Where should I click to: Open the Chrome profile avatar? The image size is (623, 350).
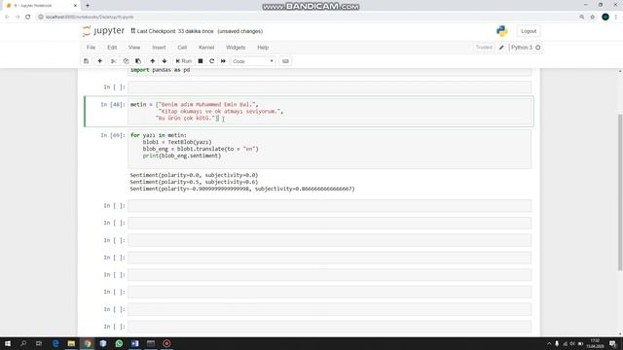605,17
